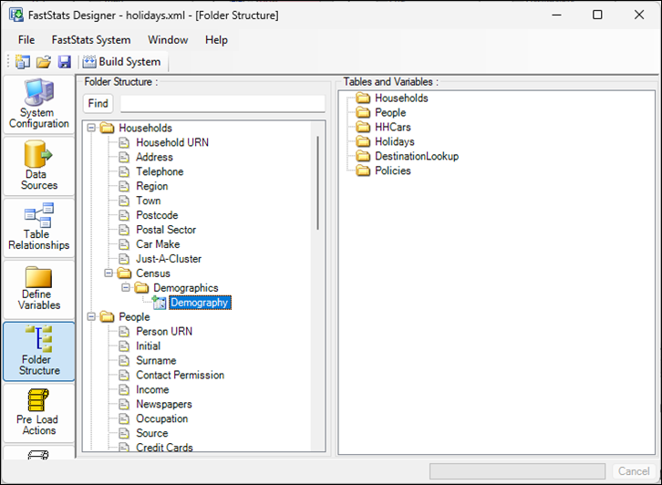Click the New file toolbar icon
The width and height of the screenshot is (662, 485).
pyautogui.click(x=23, y=62)
